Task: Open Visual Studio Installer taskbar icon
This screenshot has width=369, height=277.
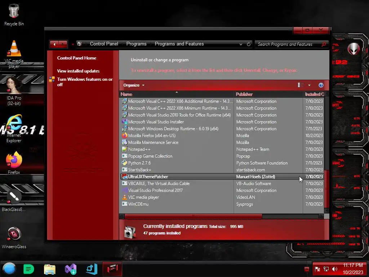Action: 71,269
